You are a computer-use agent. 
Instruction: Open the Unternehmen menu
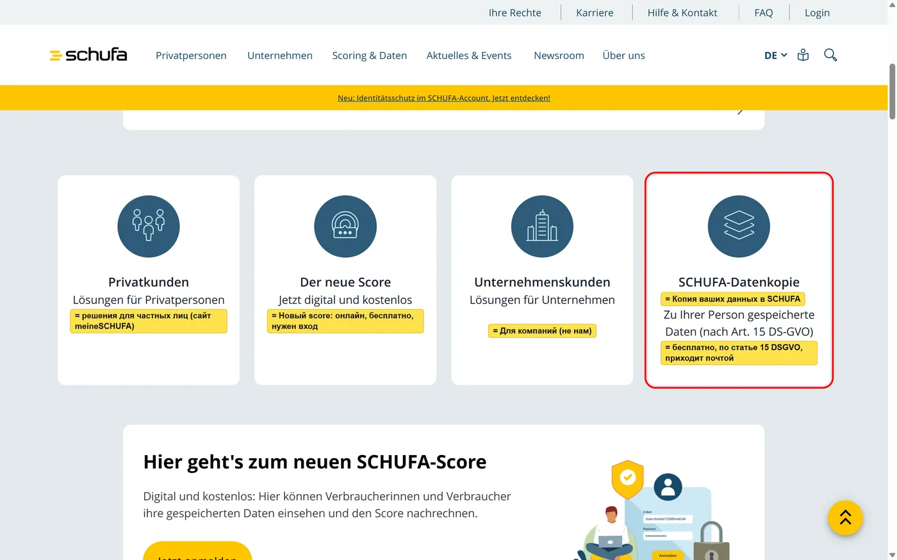click(280, 56)
